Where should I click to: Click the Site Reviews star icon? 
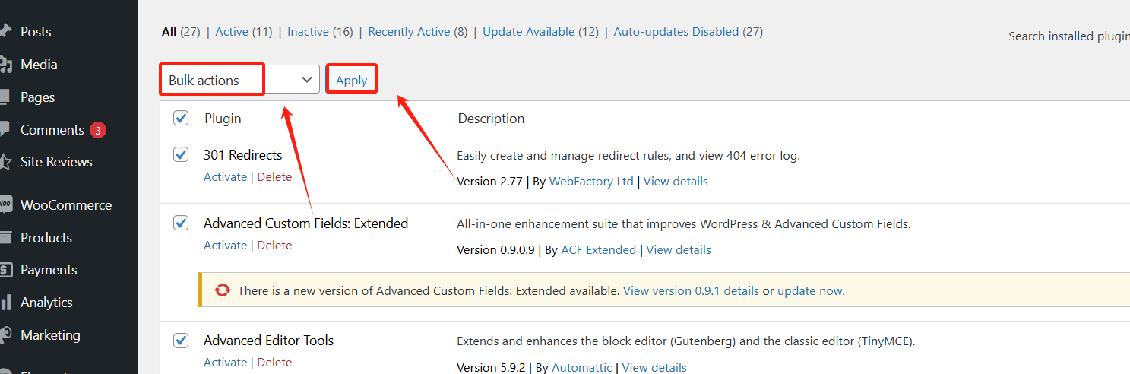5,162
